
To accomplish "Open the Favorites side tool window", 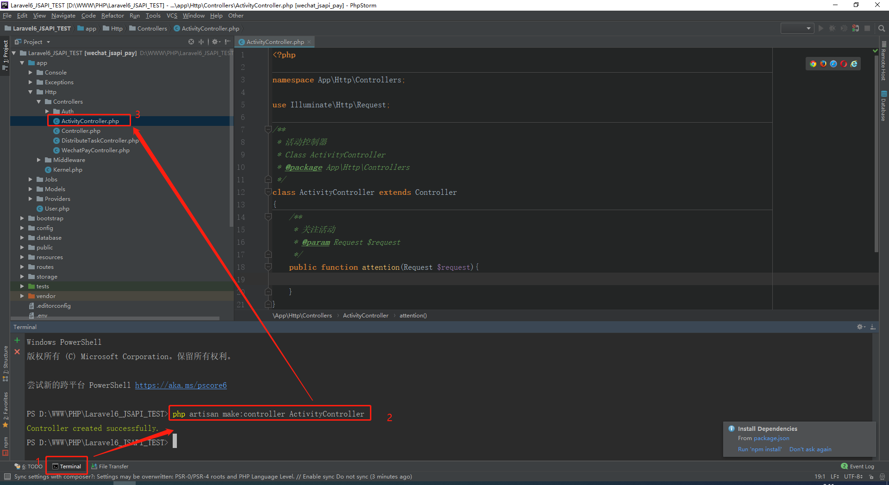I will 5,410.
